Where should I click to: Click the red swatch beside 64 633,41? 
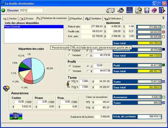164,32
